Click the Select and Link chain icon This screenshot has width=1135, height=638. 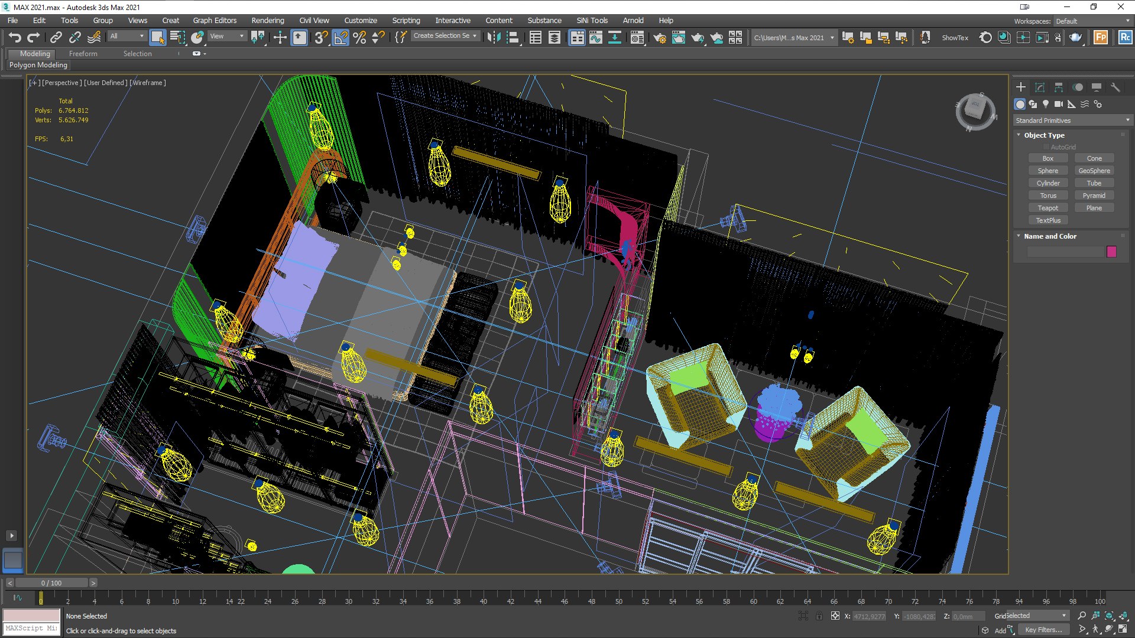56,38
